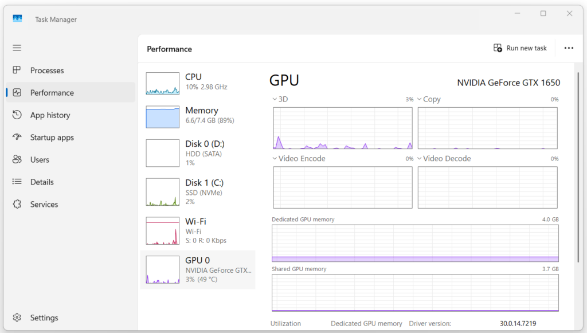Go to the Processes page
The width and height of the screenshot is (587, 333).
click(47, 70)
